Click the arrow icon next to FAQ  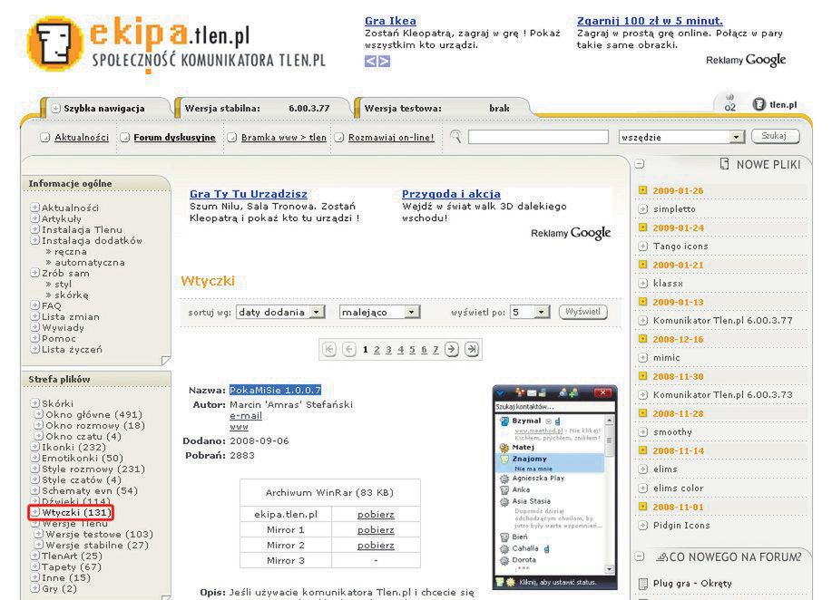tap(35, 305)
